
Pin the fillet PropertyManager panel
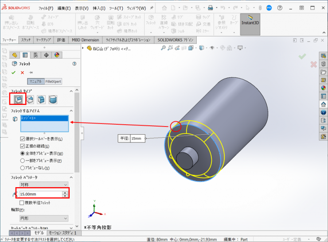coord(31,73)
